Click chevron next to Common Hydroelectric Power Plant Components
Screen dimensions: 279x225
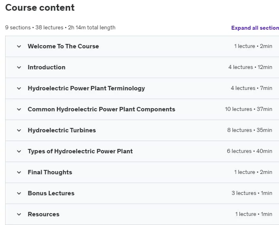[x=19, y=110]
